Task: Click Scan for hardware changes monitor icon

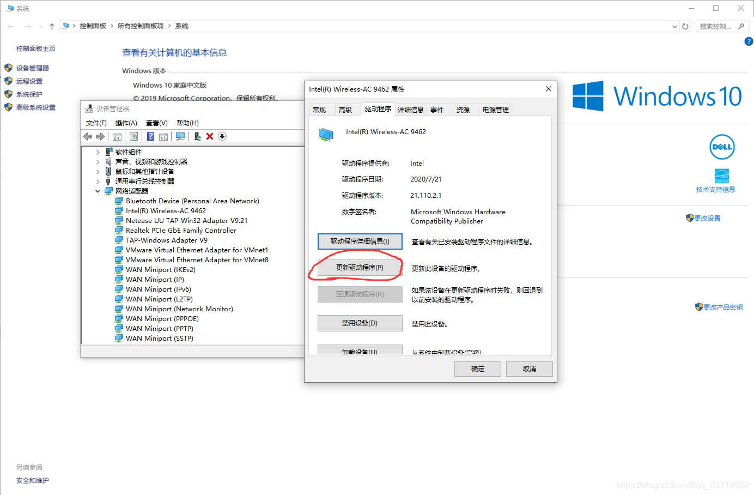Action: click(x=180, y=136)
